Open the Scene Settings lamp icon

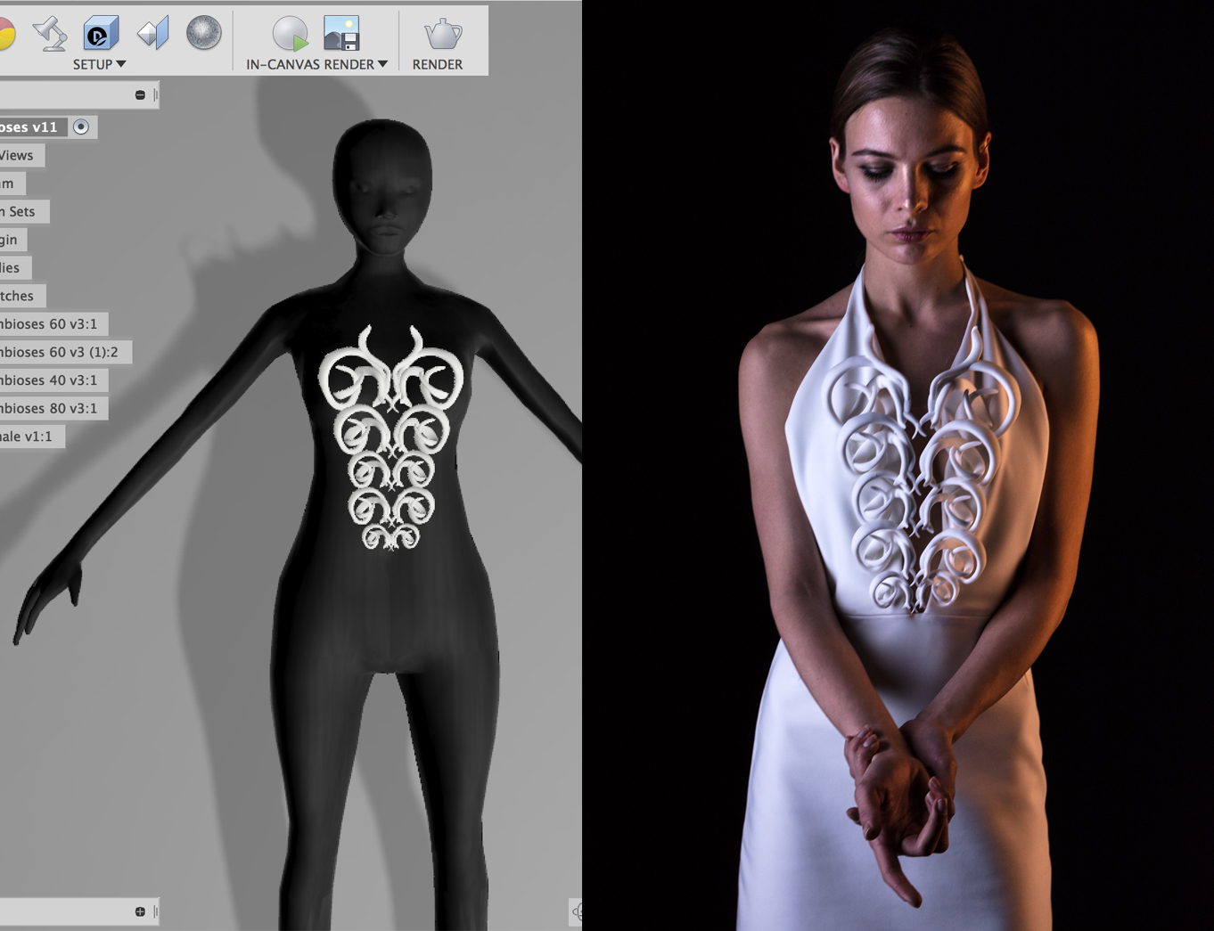(51, 32)
